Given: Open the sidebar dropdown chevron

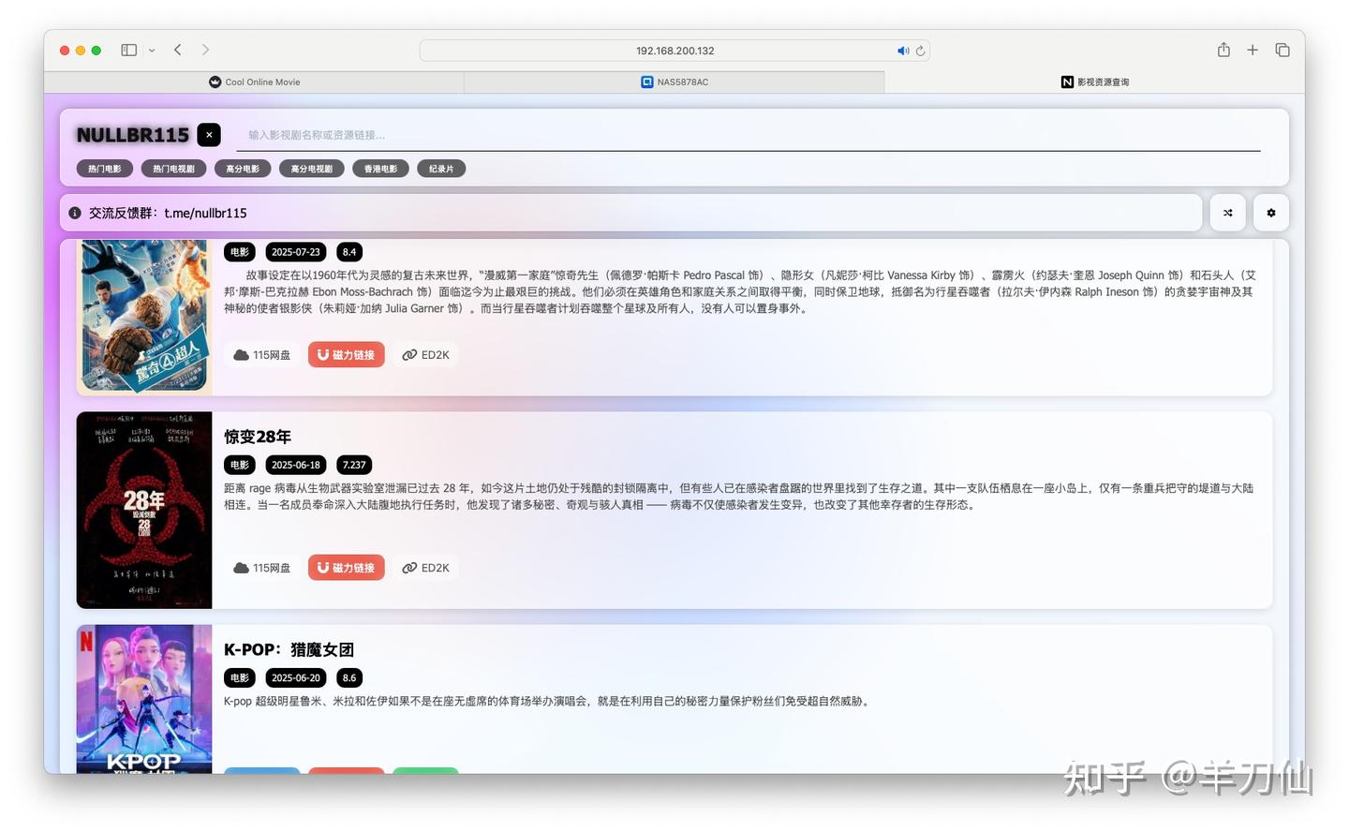Looking at the screenshot, I should tap(151, 50).
